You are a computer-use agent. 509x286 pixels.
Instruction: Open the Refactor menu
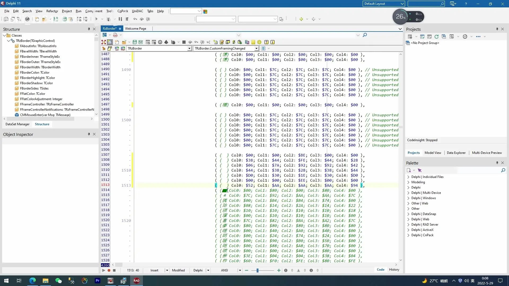(52, 11)
